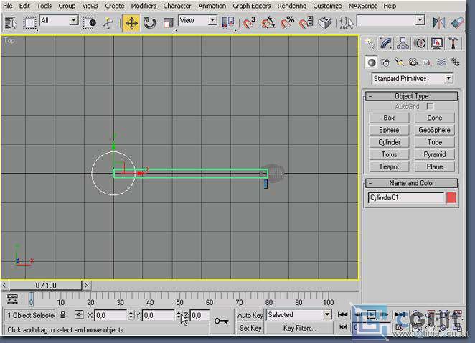Image resolution: width=475 pixels, height=343 pixels.
Task: Select the Space Warps category icon
Action: (441, 62)
